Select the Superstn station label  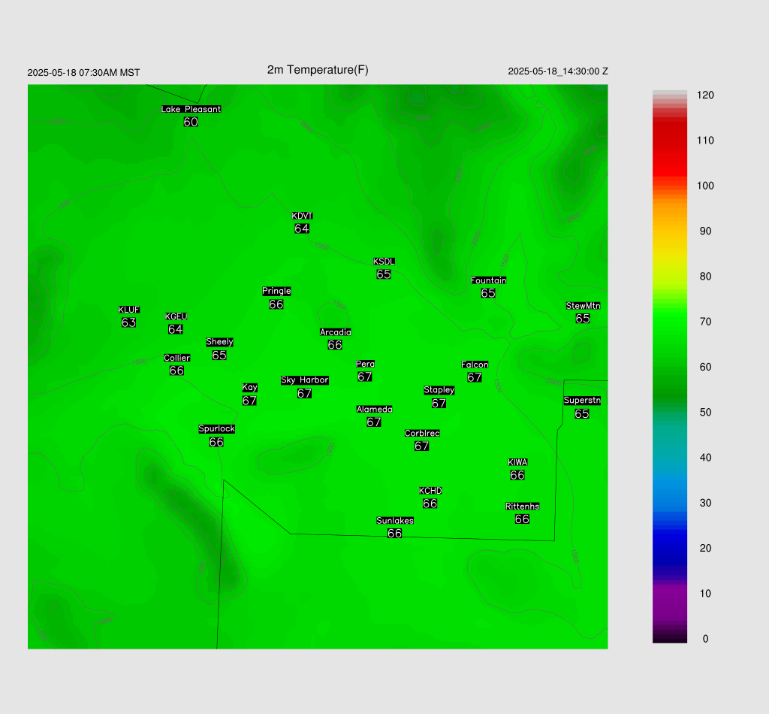coord(582,401)
